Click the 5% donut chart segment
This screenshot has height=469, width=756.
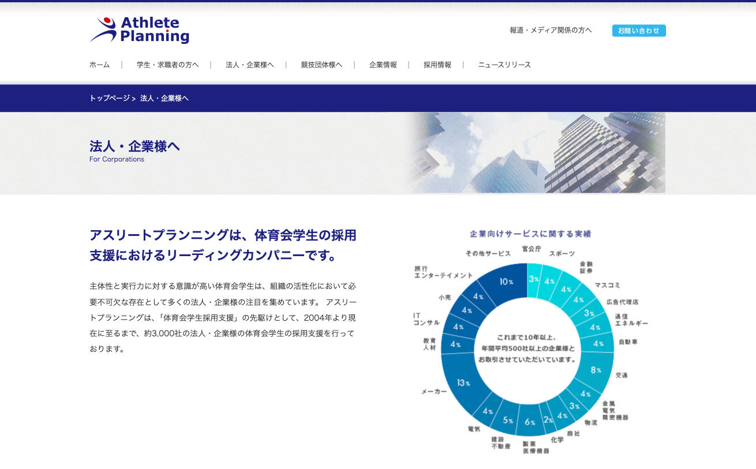tap(507, 419)
